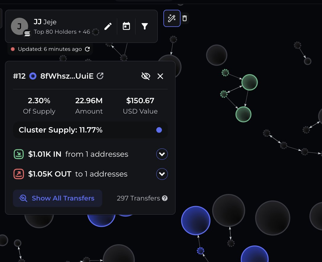Select the upper large green bubble node
322x262 pixels.
pyautogui.click(x=249, y=82)
